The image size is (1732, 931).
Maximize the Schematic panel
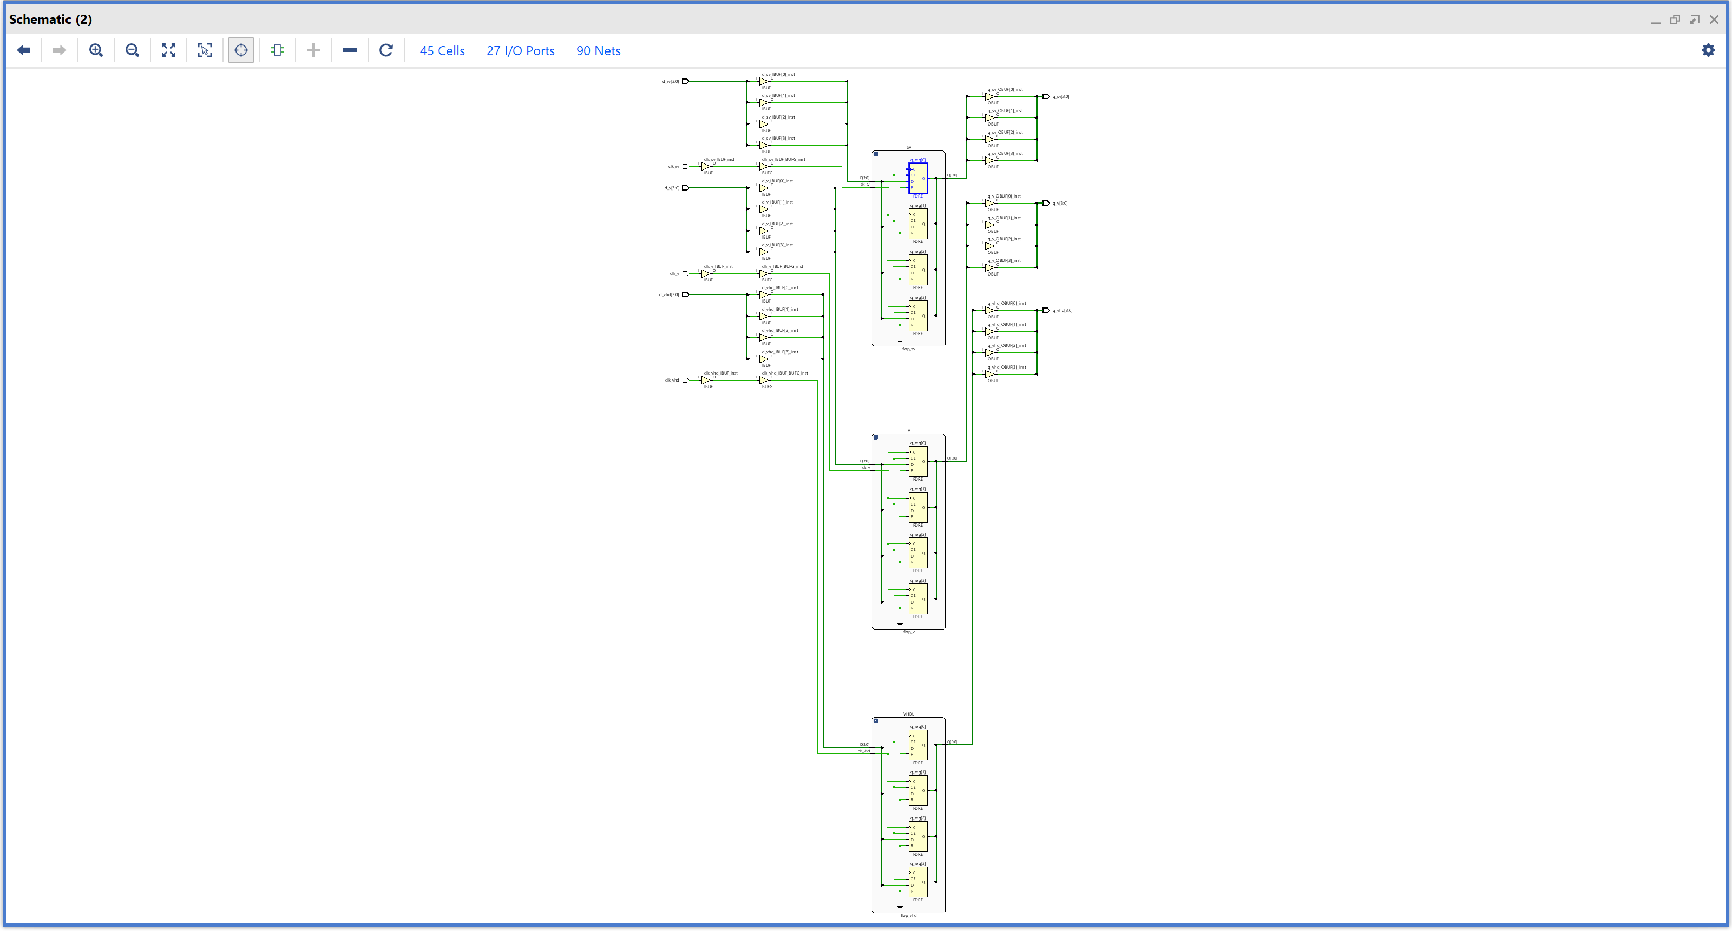click(x=1694, y=19)
